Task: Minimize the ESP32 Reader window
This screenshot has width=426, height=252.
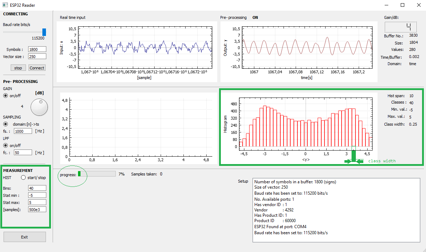Action: (x=386, y=5)
